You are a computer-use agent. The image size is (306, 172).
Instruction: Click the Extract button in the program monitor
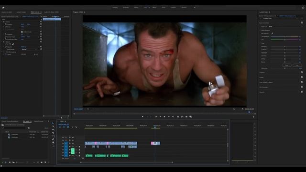point(182,117)
